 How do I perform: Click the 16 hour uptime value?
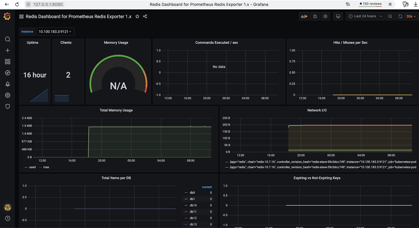(x=35, y=75)
